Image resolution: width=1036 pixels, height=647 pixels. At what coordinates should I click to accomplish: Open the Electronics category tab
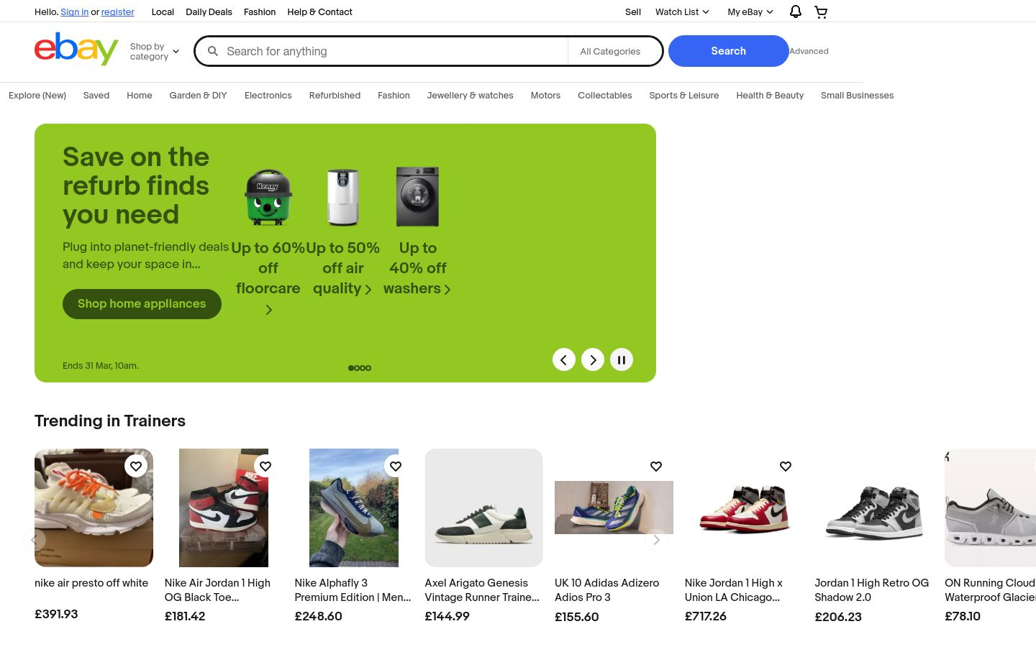(268, 95)
